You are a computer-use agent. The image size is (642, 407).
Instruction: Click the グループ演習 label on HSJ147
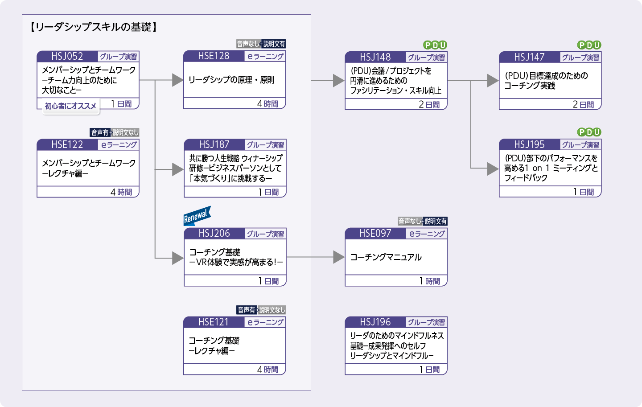point(580,57)
